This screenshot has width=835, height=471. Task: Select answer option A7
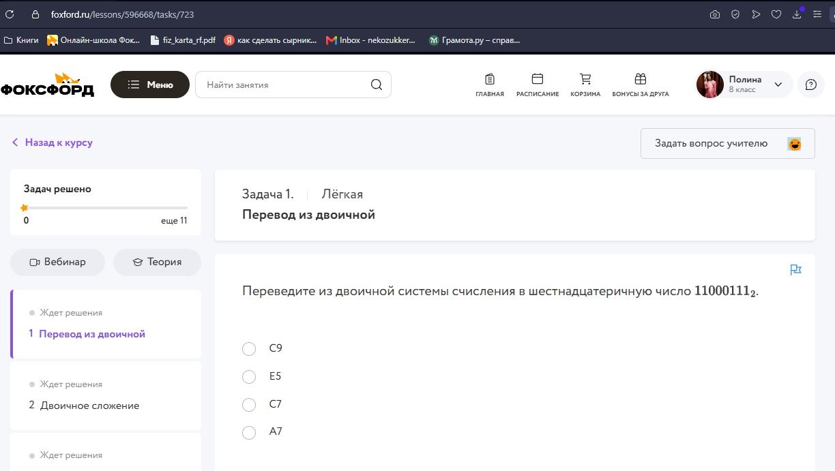[x=249, y=432]
